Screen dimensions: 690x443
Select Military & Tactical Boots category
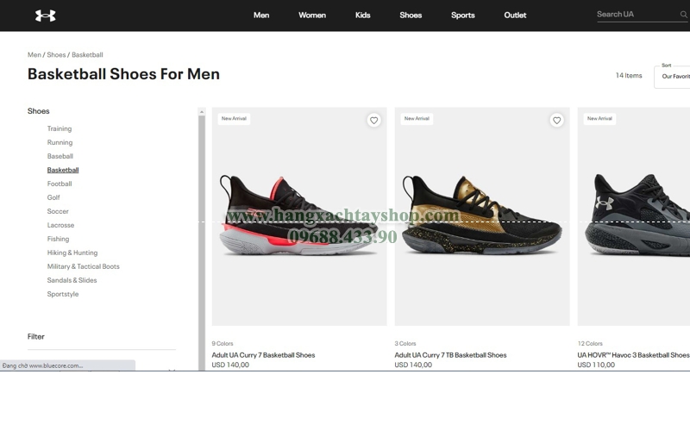[x=83, y=266]
